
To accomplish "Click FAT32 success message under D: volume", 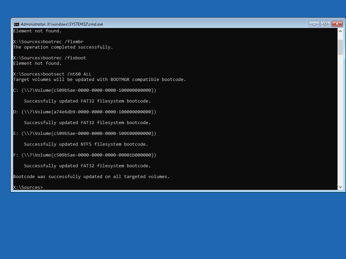I will coord(87,123).
